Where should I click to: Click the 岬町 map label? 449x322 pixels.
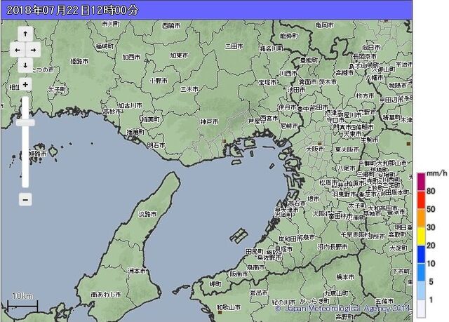tap(215, 284)
